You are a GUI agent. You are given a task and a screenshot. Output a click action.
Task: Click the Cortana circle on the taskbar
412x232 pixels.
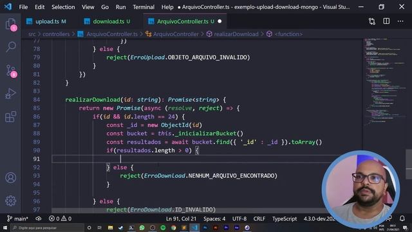[x=89, y=227]
